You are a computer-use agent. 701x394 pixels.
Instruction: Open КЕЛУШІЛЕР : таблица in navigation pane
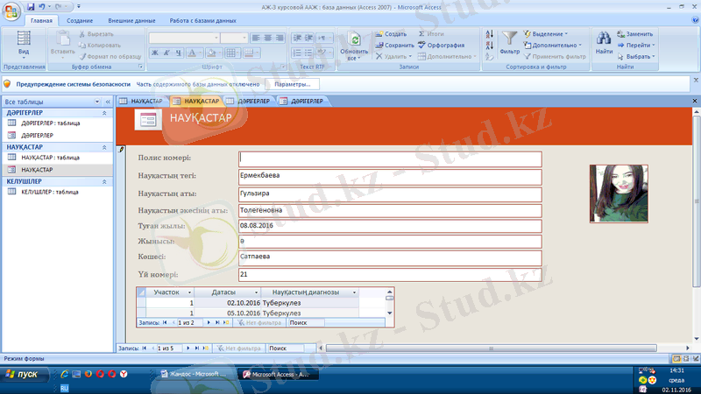[x=50, y=192]
